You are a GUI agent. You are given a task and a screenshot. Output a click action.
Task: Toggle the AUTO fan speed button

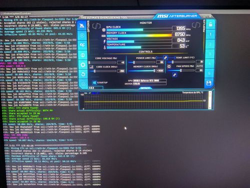pyautogui.click(x=199, y=66)
